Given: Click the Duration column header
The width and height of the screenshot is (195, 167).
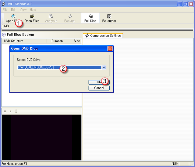Looking at the screenshot, I should pos(55,41).
